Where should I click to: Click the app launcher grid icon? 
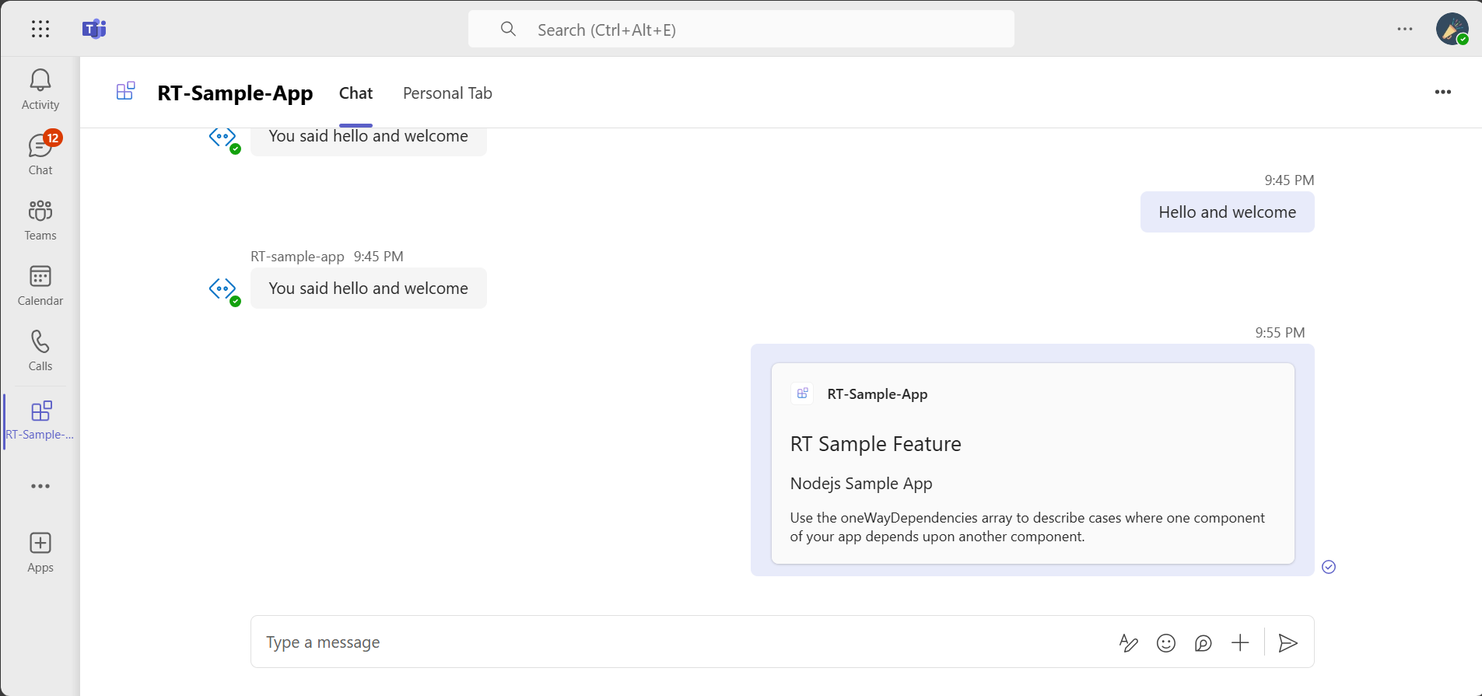40,30
